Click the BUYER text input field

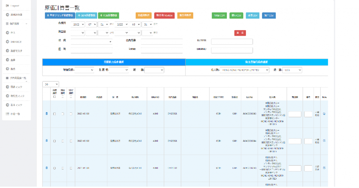(232, 41)
